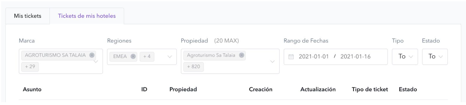
Task: Open the Estado dropdown
Action: (435, 57)
